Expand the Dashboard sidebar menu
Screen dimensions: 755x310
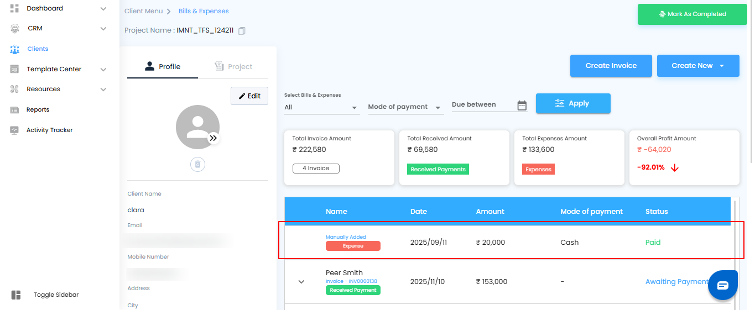(103, 8)
